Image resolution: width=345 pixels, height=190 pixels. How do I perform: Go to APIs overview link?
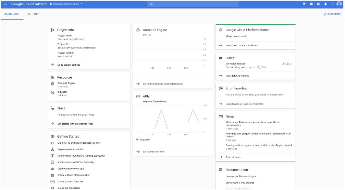pos(154,152)
